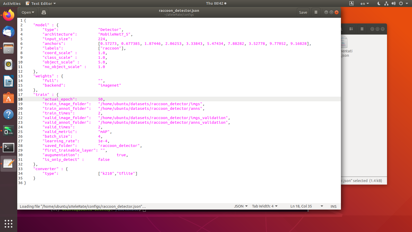Image resolution: width=412 pixels, height=232 pixels.
Task: Open the volume control in the top bar
Action: click(x=394, y=3)
